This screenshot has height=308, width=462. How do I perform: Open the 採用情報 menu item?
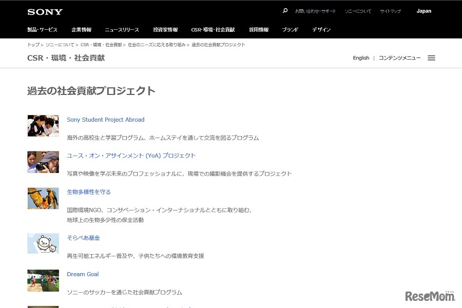coord(258,29)
